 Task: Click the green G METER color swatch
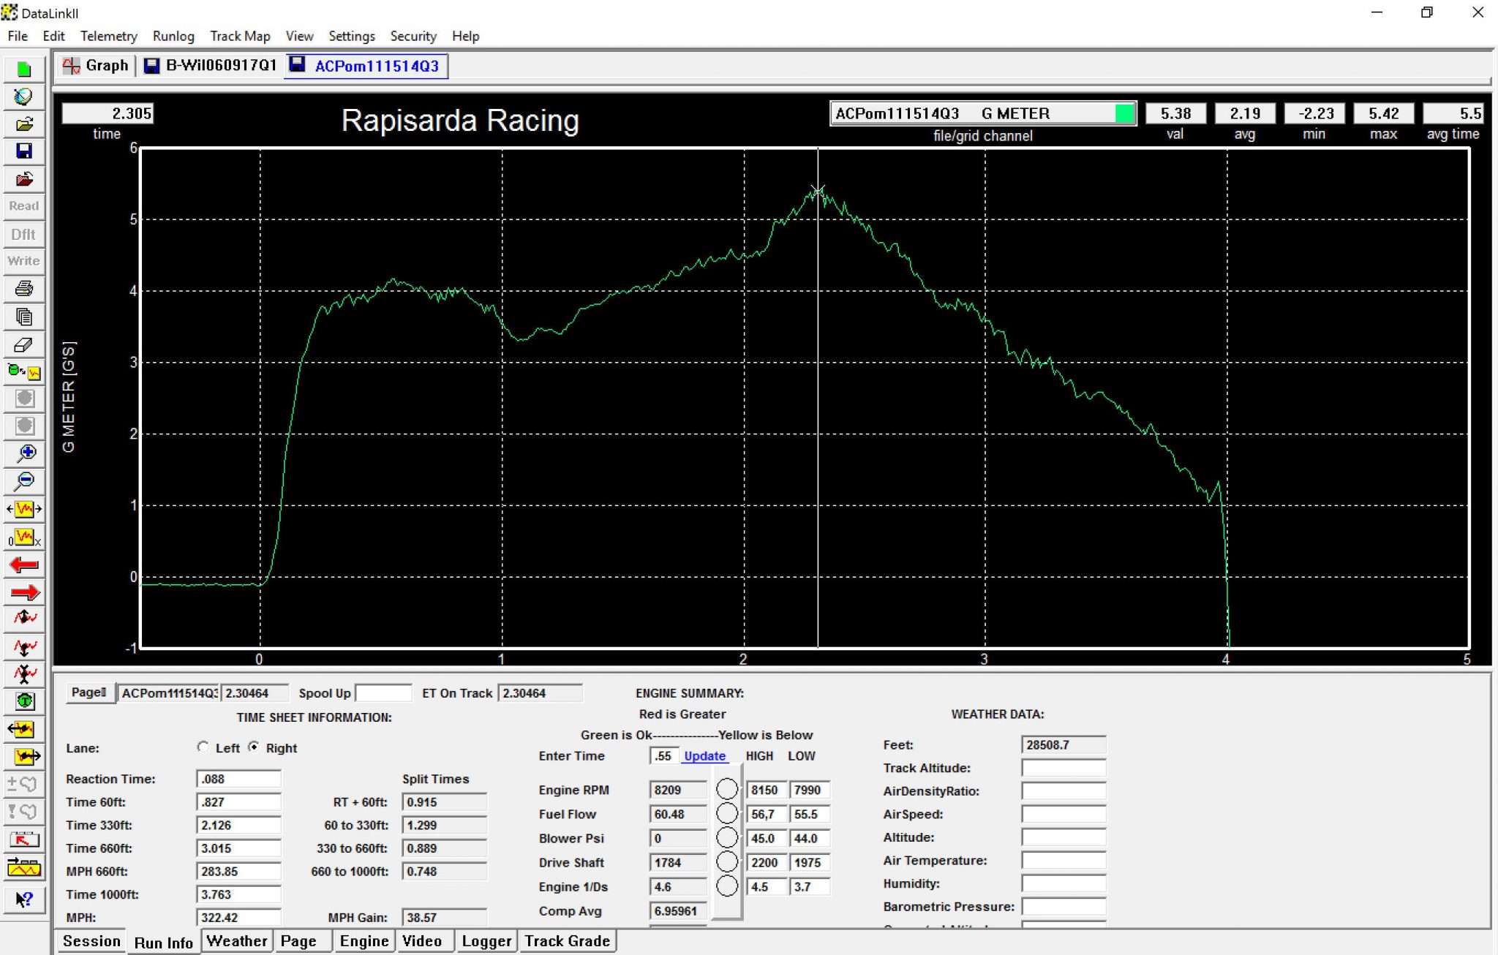tap(1124, 113)
